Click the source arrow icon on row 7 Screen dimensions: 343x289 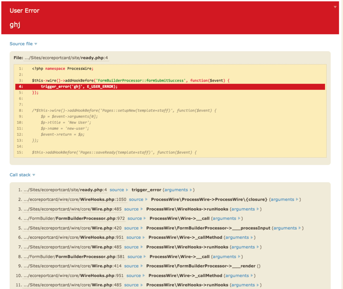coord(142,247)
